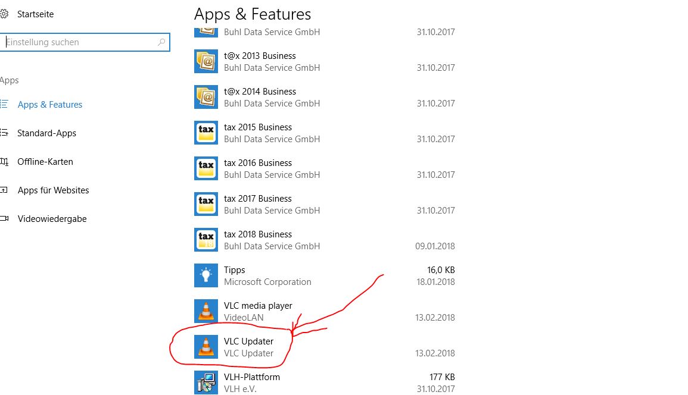Image resolution: width=688 pixels, height=395 pixels.
Task: Click the Apps für Websites icon
Action: [4, 190]
